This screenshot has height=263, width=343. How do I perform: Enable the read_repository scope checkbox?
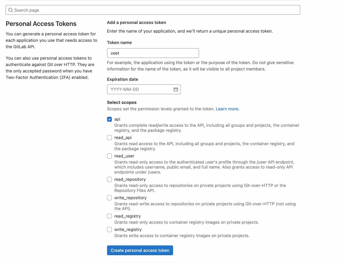[109, 179]
